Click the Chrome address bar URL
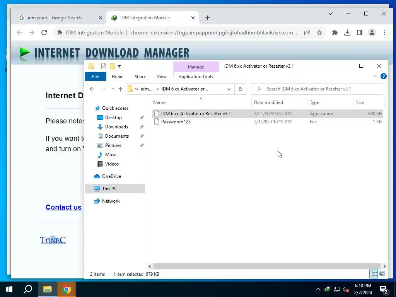Viewport: 396px width, 297px height. pyautogui.click(x=213, y=32)
